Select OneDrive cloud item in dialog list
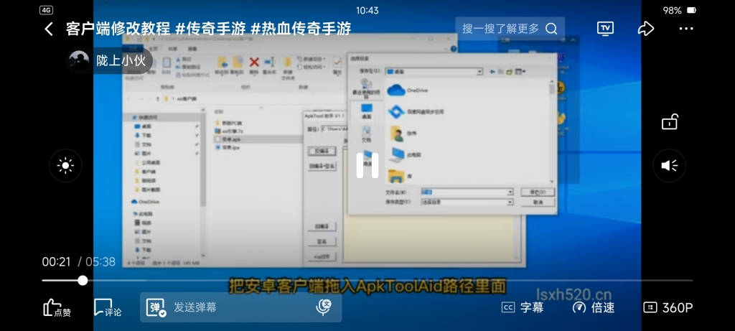 tap(408, 90)
